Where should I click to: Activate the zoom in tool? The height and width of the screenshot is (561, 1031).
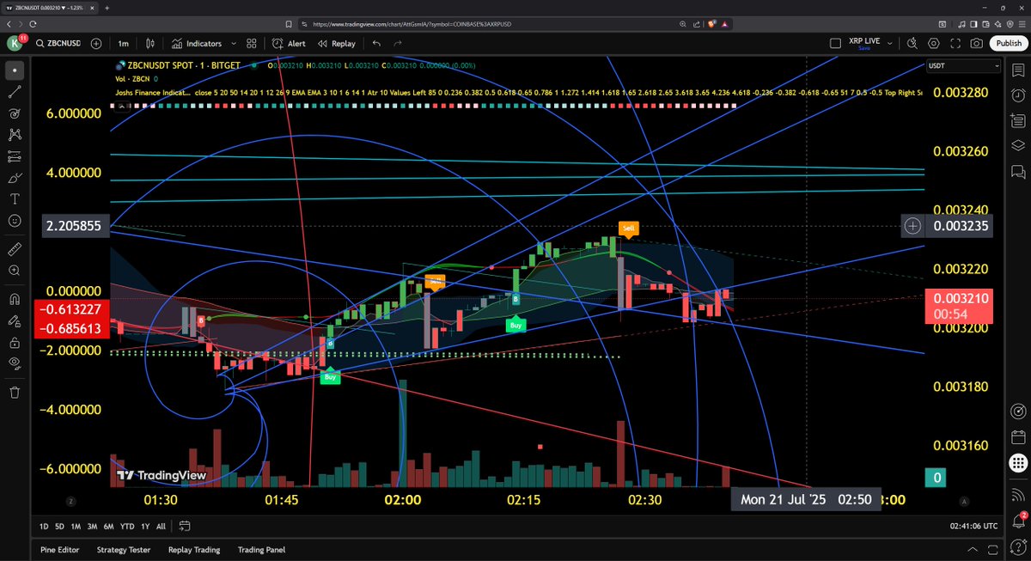pos(15,270)
